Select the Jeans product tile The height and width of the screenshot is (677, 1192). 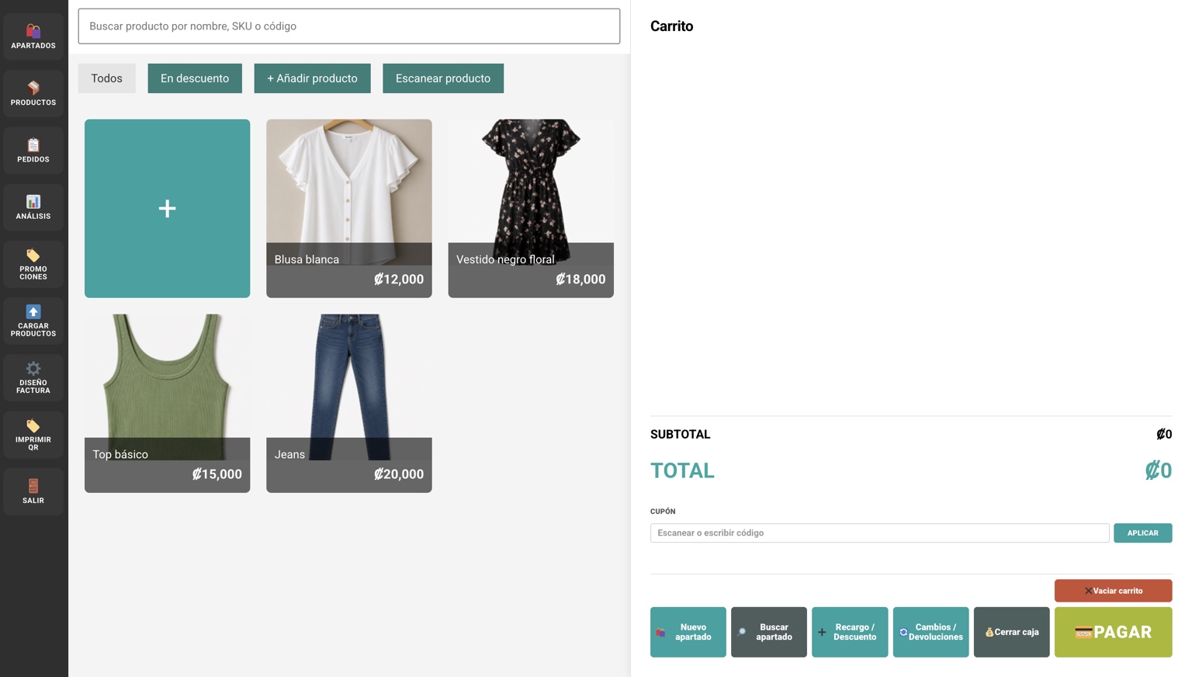click(349, 403)
